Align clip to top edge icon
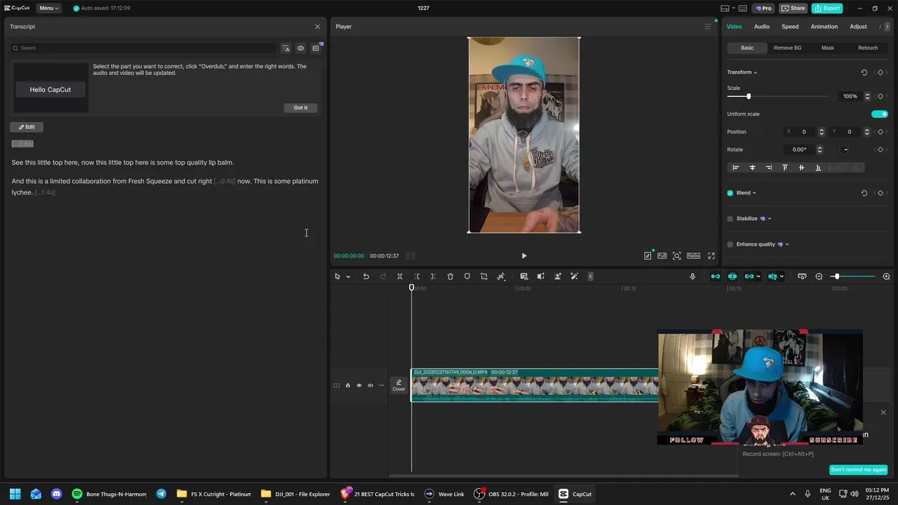Viewport: 898px width, 505px height. [x=785, y=168]
